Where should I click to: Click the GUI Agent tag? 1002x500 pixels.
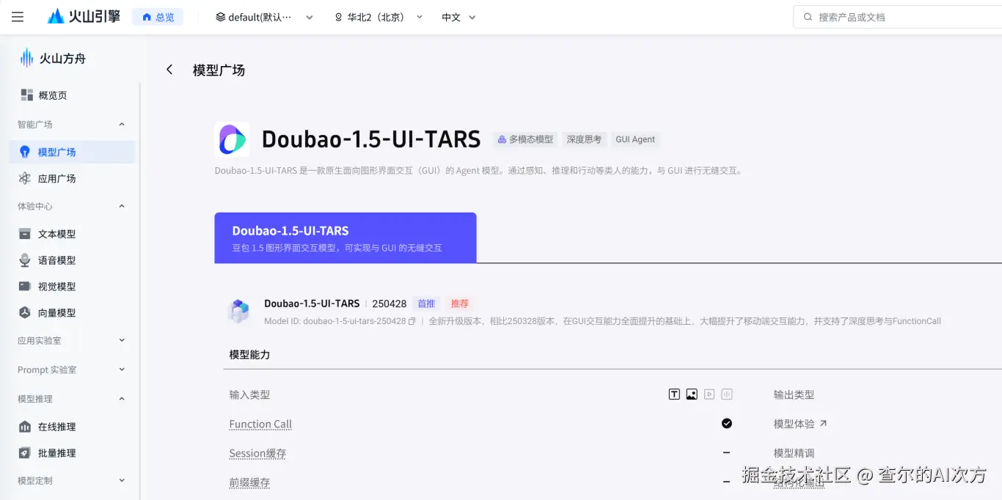(635, 139)
